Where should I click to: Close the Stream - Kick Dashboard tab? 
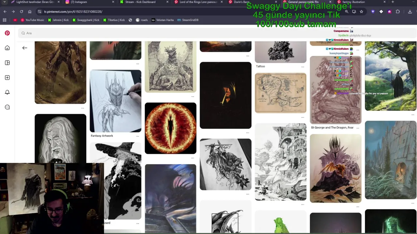coord(167,2)
